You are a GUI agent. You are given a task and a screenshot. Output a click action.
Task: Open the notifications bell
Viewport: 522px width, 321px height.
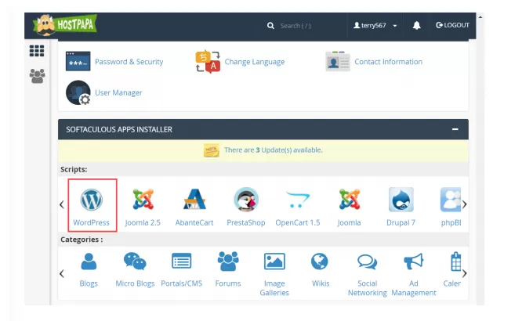[x=416, y=25]
